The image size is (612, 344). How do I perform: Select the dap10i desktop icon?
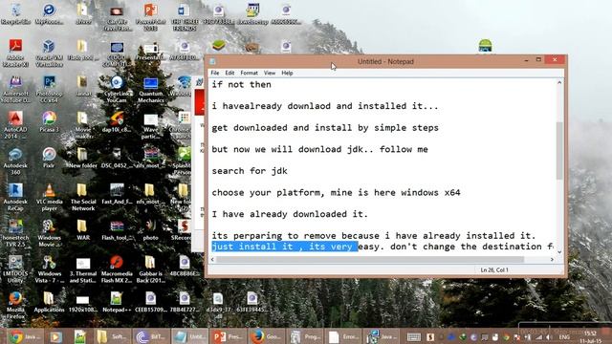[x=117, y=122]
